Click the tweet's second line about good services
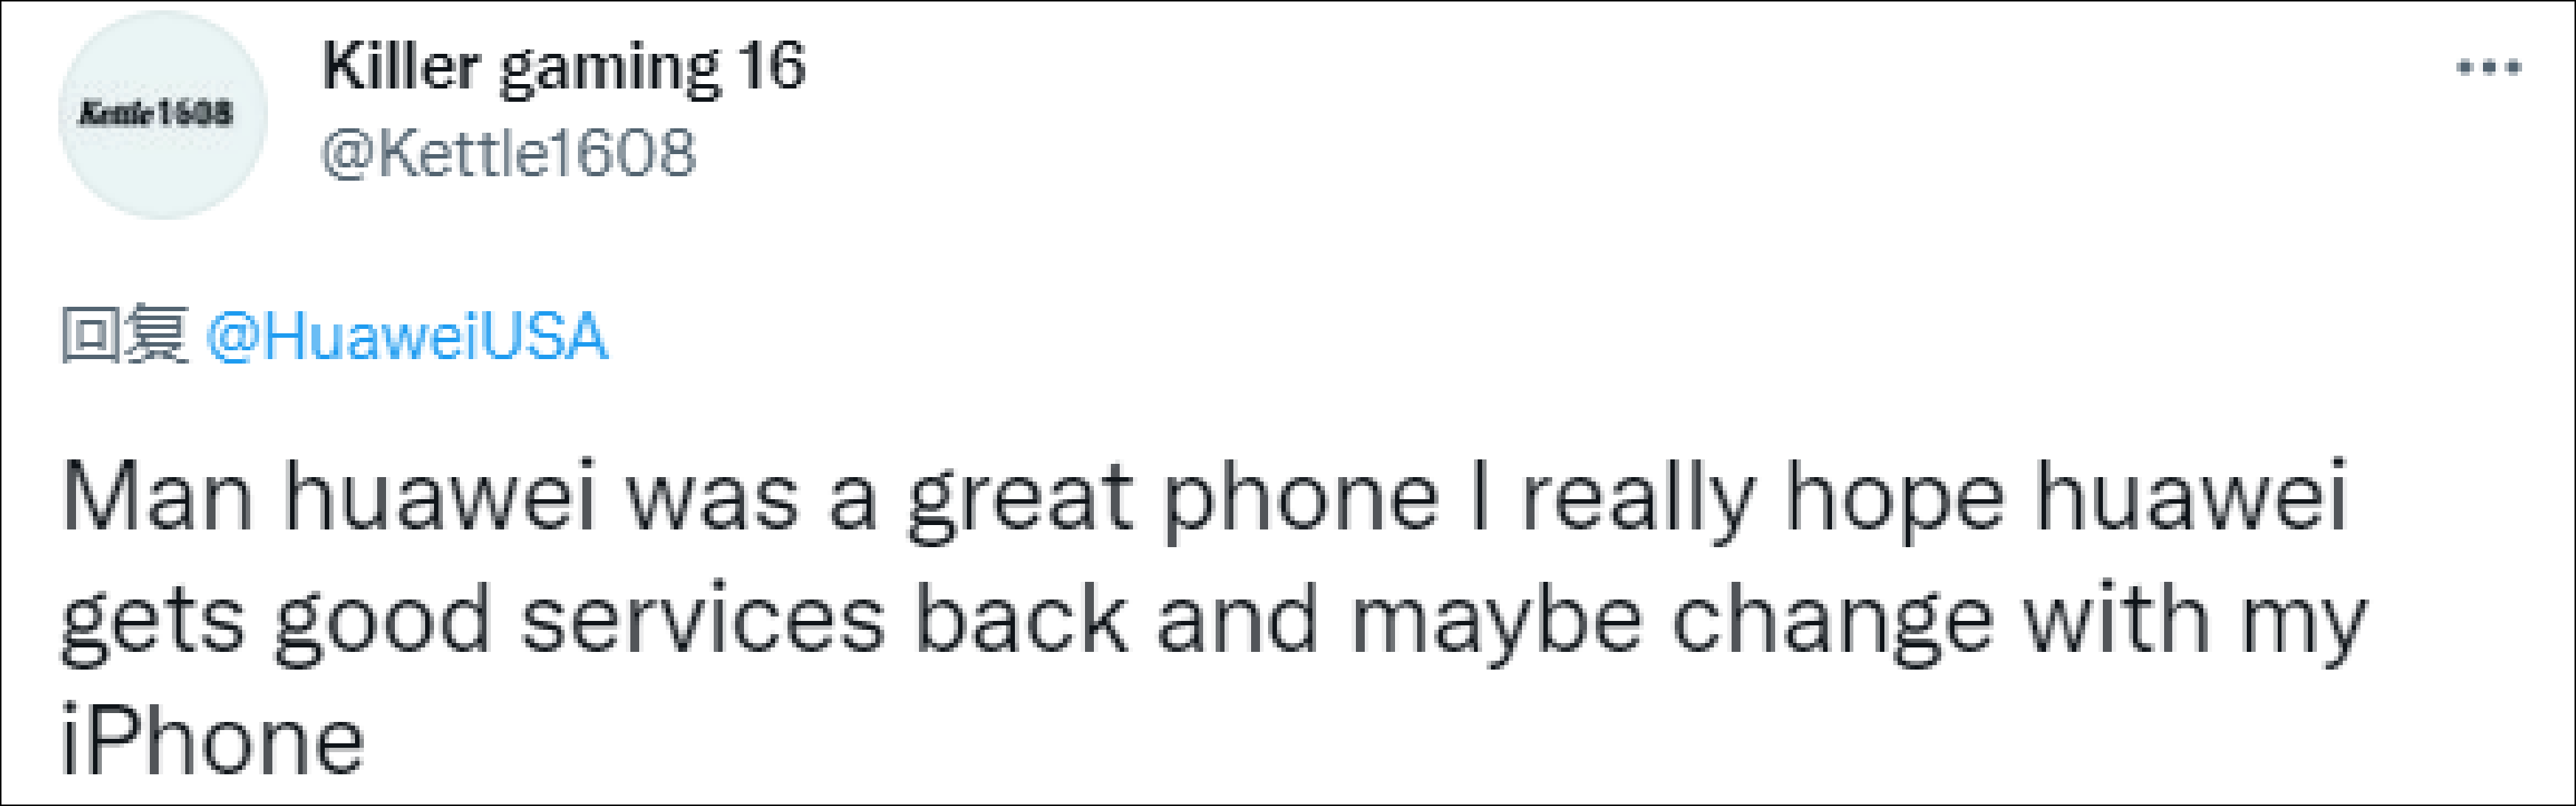 pos(1213,621)
